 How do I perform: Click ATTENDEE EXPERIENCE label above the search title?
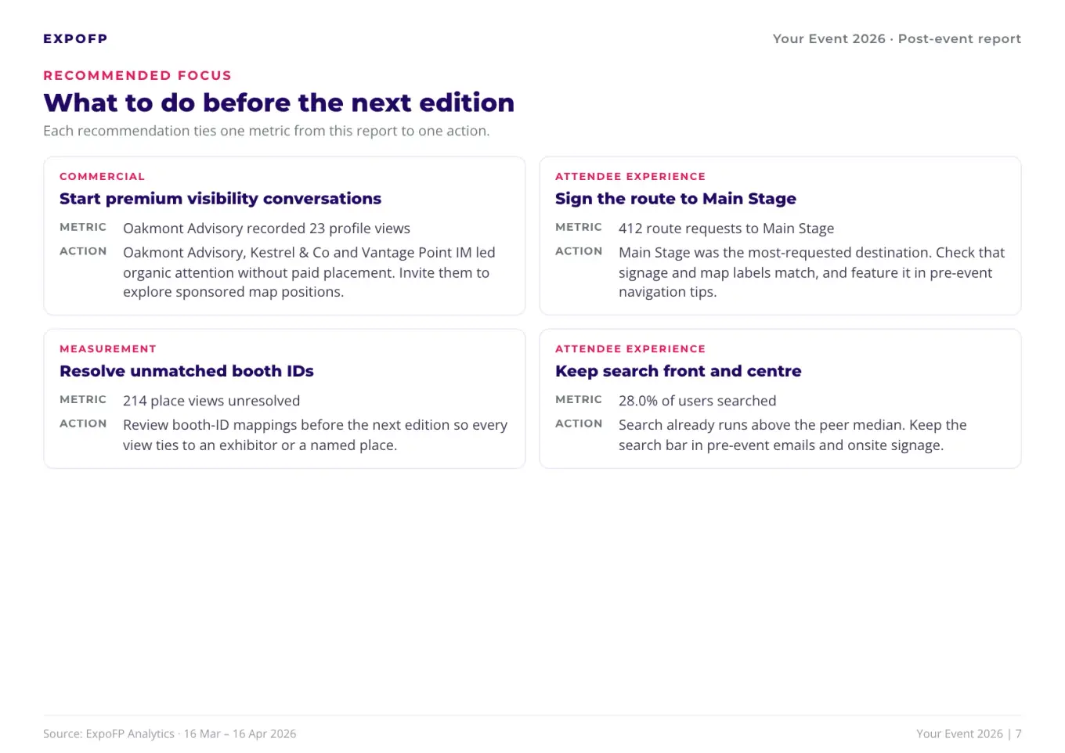[630, 348]
